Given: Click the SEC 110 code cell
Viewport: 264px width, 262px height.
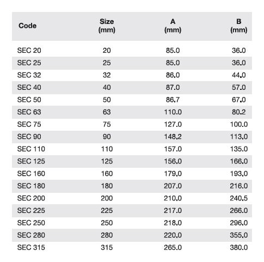Looking at the screenshot, I should [x=31, y=149].
